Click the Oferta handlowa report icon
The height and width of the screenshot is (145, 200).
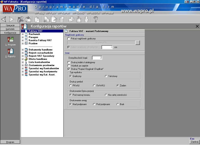pos(26,59)
